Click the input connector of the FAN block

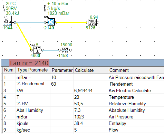tap(46, 22)
